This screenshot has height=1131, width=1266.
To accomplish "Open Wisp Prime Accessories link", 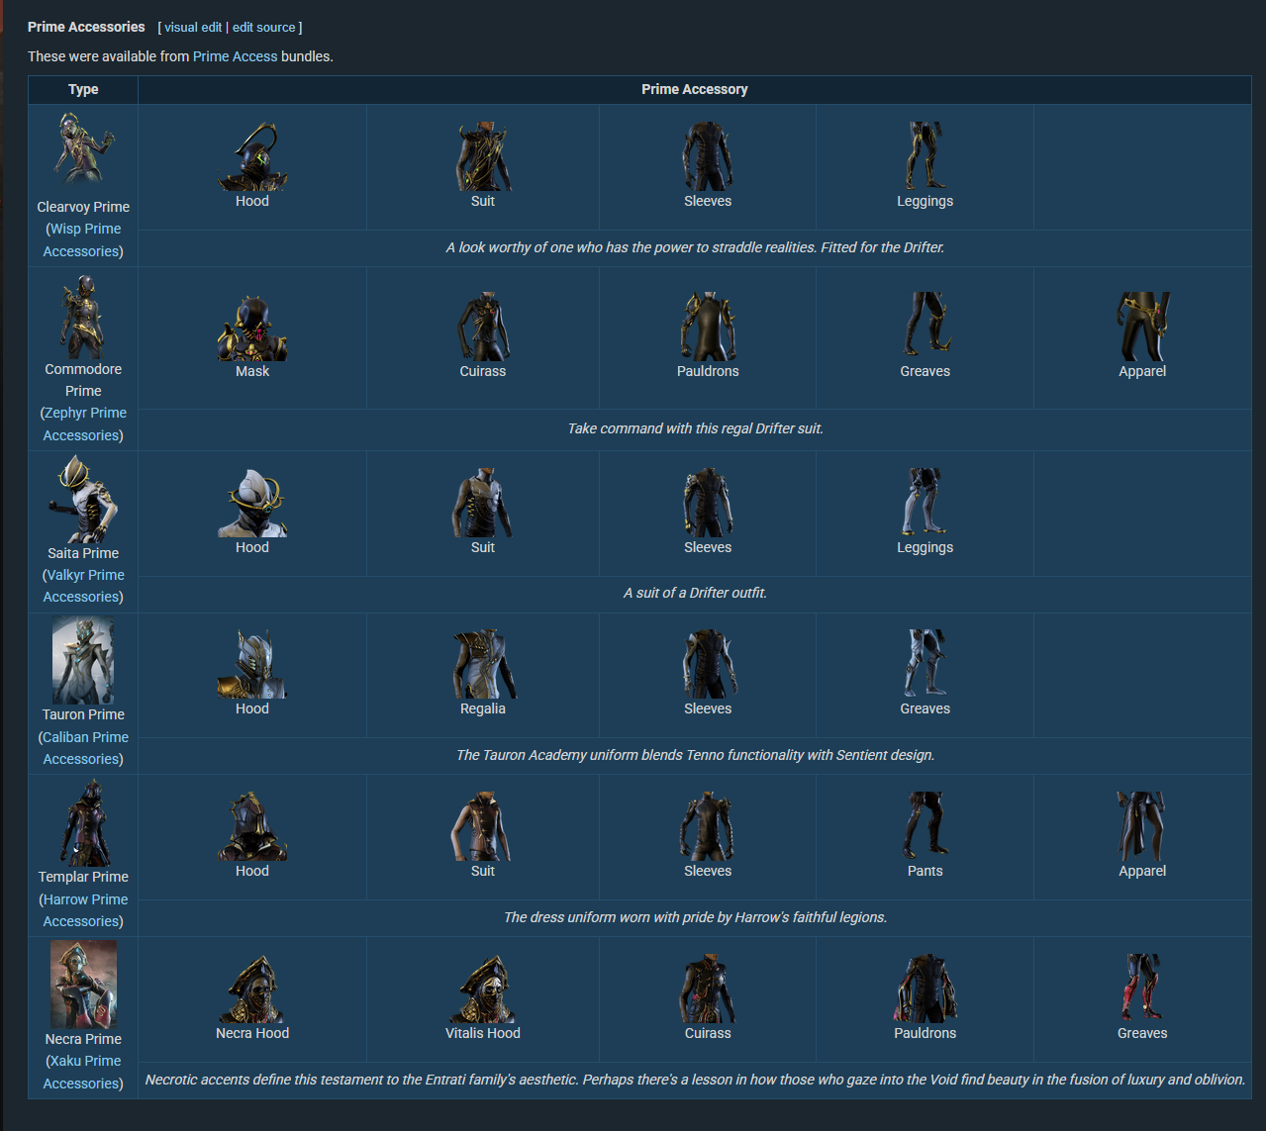I will pos(83,239).
